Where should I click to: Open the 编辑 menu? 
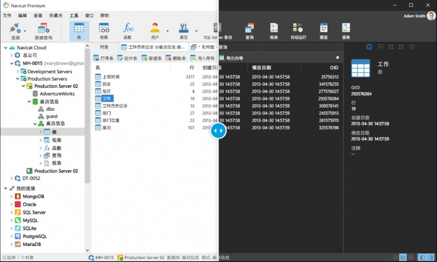coord(22,16)
